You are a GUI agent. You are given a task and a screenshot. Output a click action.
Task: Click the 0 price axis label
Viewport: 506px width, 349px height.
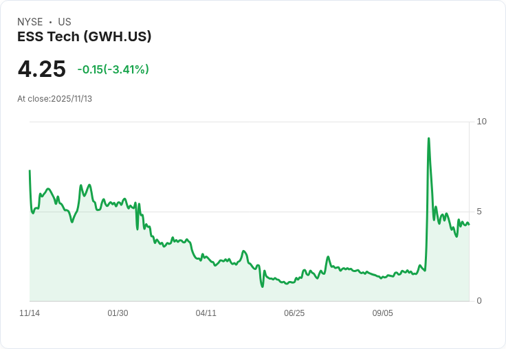(479, 301)
